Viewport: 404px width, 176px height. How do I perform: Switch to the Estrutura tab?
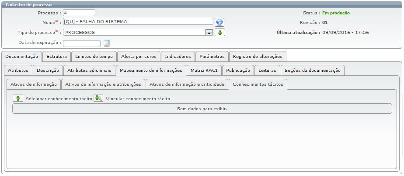pos(56,57)
